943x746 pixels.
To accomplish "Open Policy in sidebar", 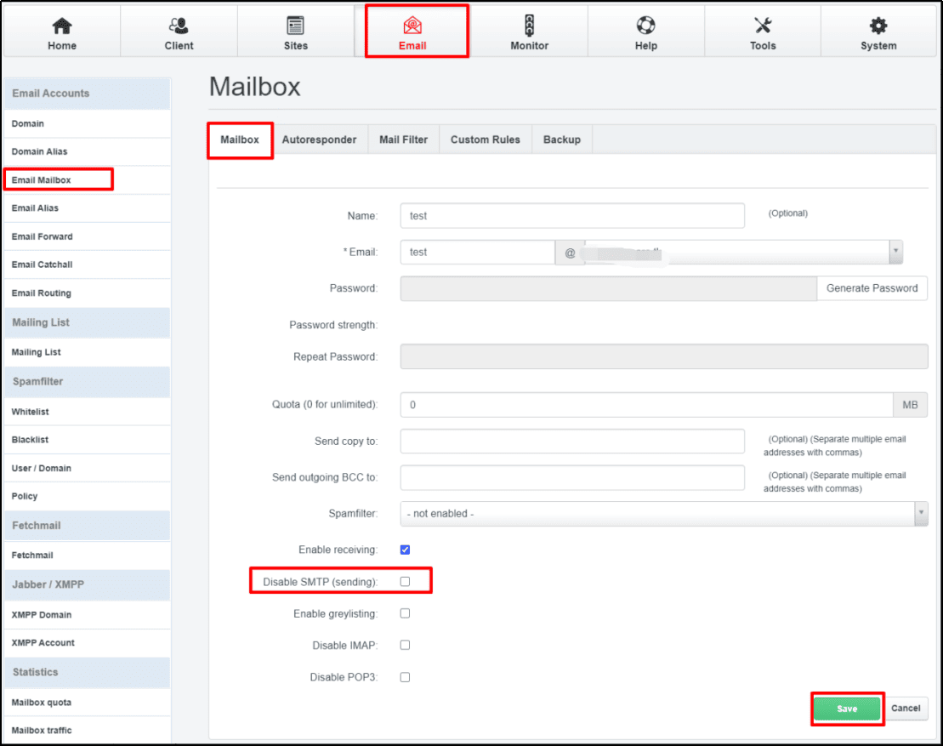I will click(88, 496).
